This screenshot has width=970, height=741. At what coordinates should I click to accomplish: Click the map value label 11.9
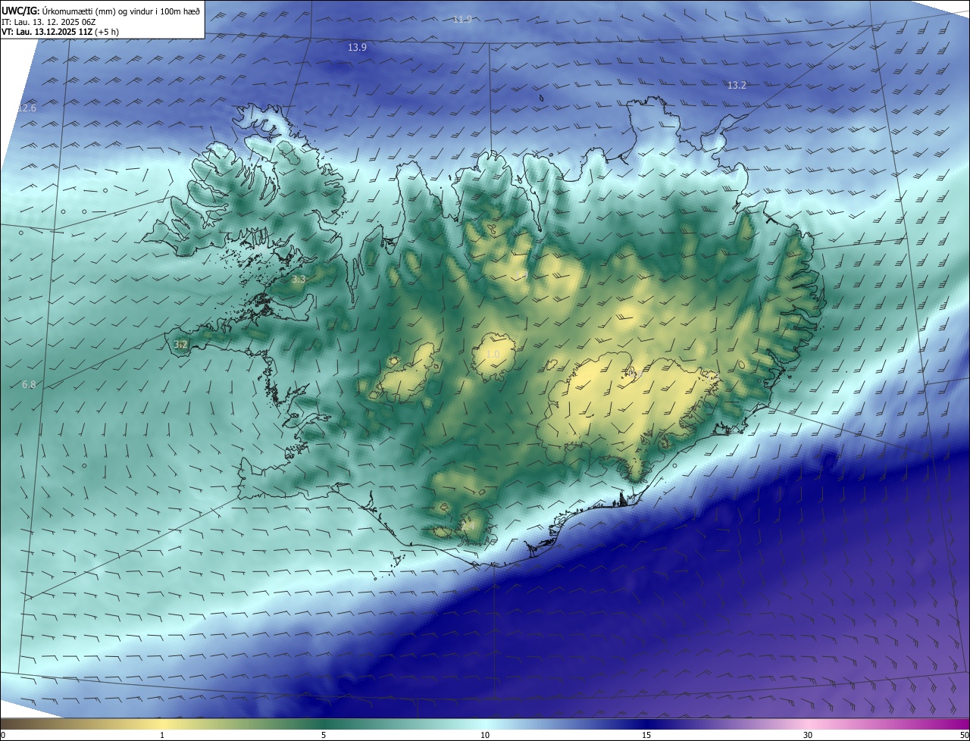pos(462,19)
